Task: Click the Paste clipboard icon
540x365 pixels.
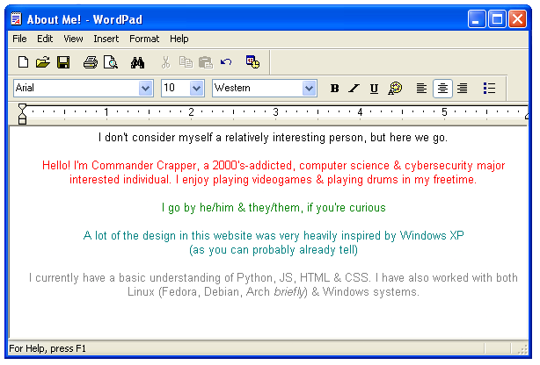Action: (206, 62)
